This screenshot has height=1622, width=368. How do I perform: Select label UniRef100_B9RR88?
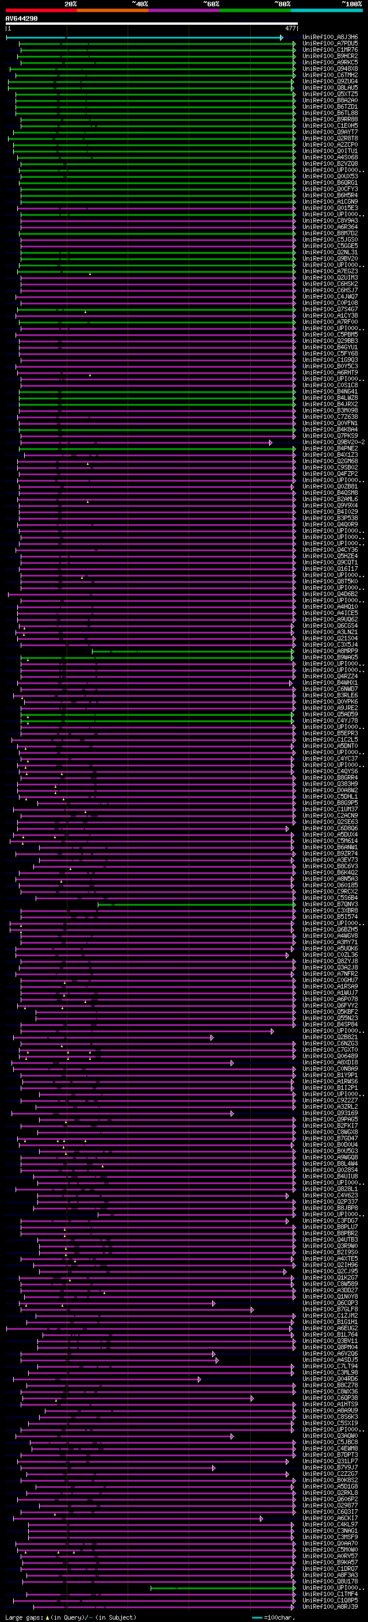tap(330, 120)
